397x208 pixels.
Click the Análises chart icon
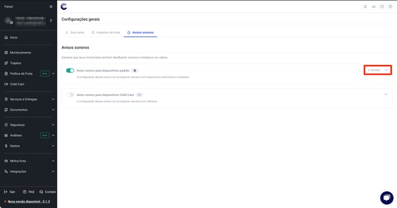click(x=6, y=136)
